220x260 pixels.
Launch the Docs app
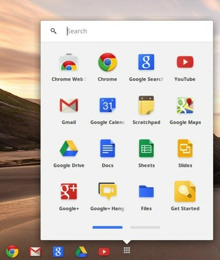click(107, 148)
